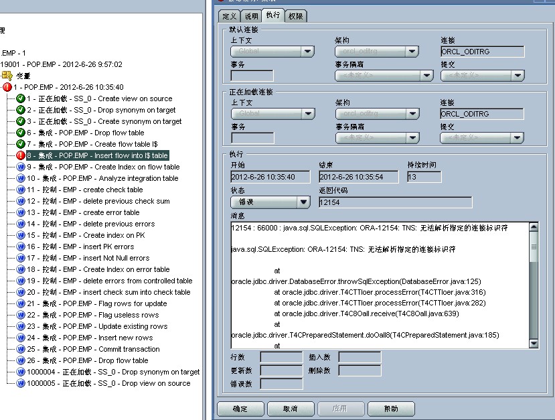Image resolution: width=555 pixels, height=420 pixels.
Task: Click waiting icon for delete errors from controlled table
Action: [21, 281]
